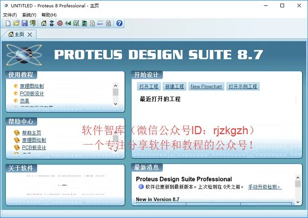
Task: Open PCB板设计 tutorial in 使用教程
Action: 32,93
